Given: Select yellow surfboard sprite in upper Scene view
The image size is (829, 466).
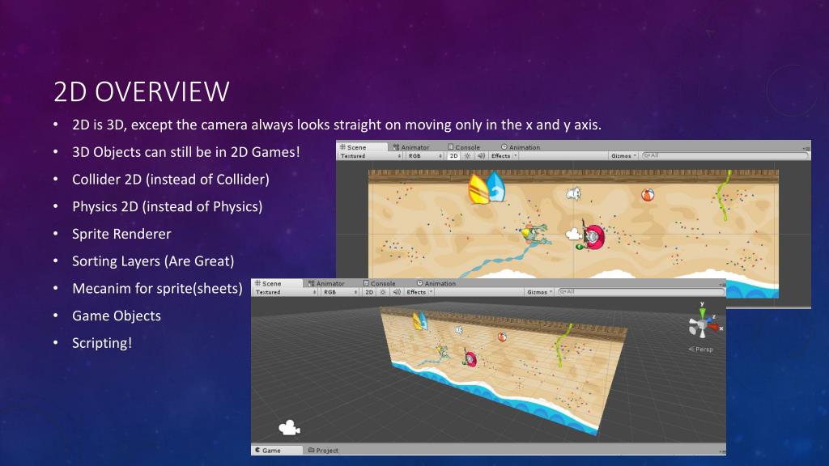Looking at the screenshot, I should click(x=478, y=189).
